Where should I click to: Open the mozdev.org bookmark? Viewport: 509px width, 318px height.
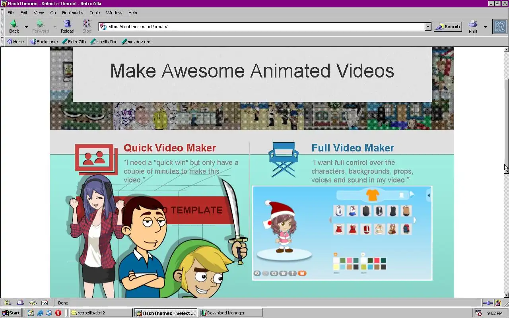(x=136, y=42)
